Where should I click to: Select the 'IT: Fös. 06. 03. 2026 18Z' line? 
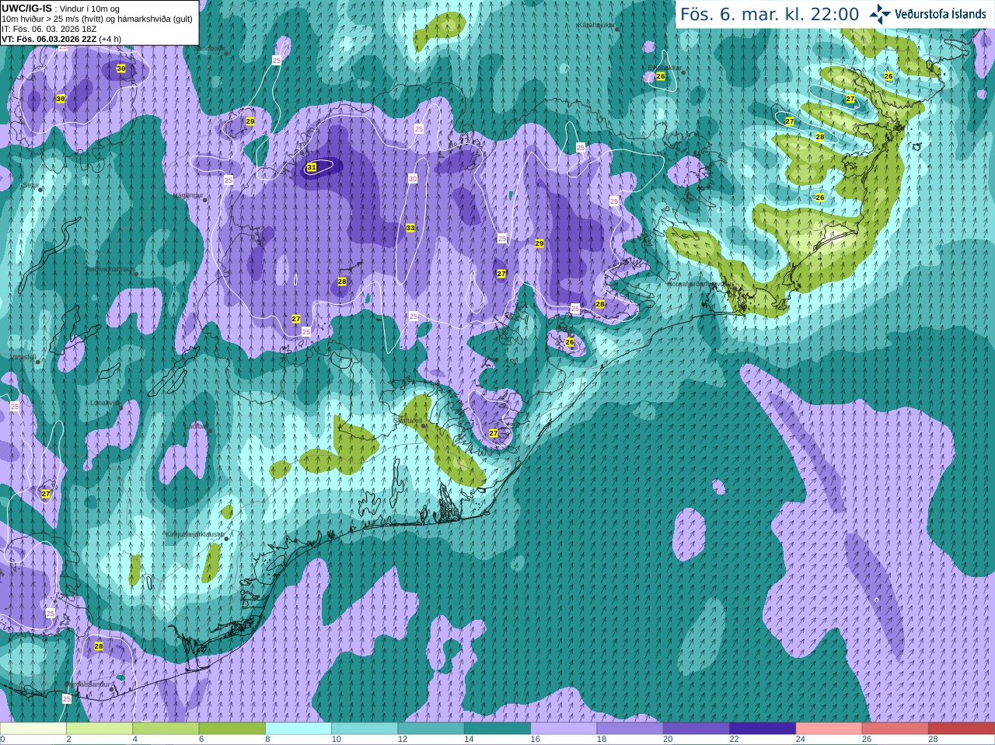click(x=49, y=29)
